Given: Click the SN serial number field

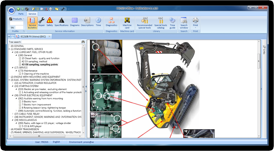Looking at the screenshot, I should 19,27.
